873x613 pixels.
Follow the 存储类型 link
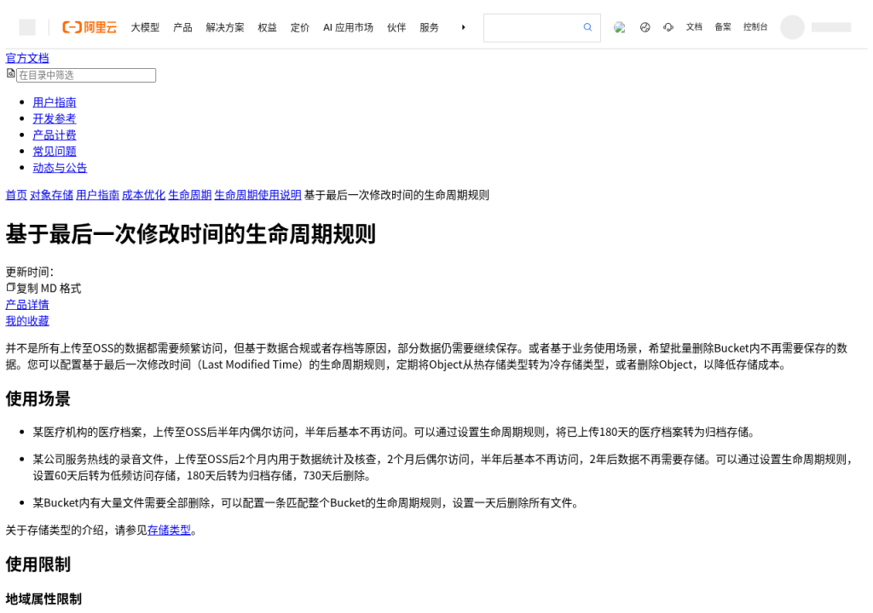[170, 530]
